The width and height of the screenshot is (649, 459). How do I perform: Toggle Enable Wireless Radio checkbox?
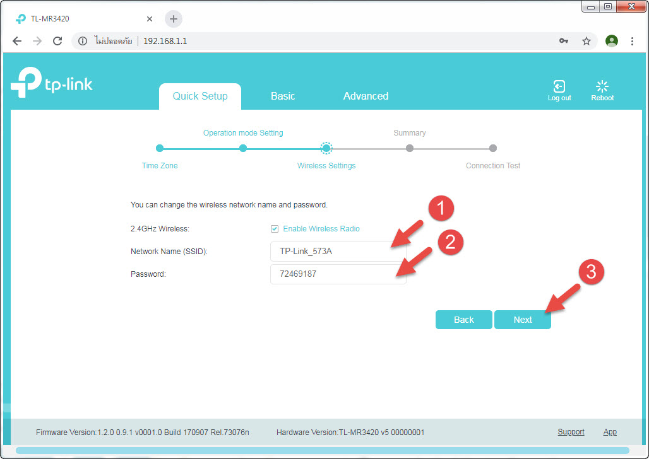pos(275,229)
